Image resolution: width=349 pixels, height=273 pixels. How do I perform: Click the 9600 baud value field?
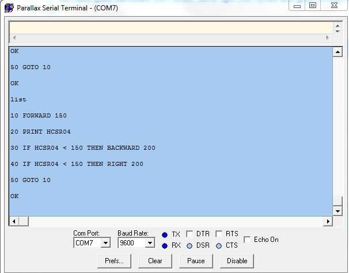point(132,243)
